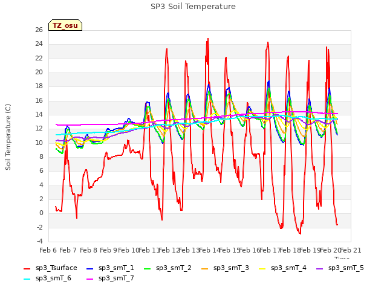Viewport: 387px width, 290px height.
Task: Toggle sp3_smT_3 legend entry
Action: [225, 268]
